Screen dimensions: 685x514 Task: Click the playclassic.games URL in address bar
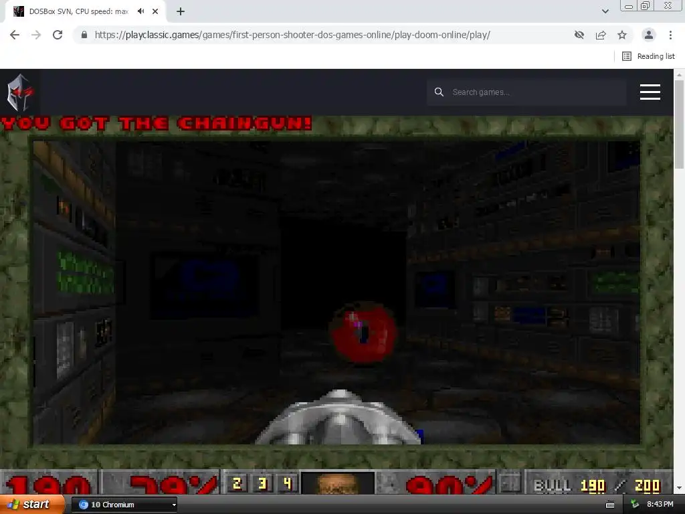tap(292, 35)
